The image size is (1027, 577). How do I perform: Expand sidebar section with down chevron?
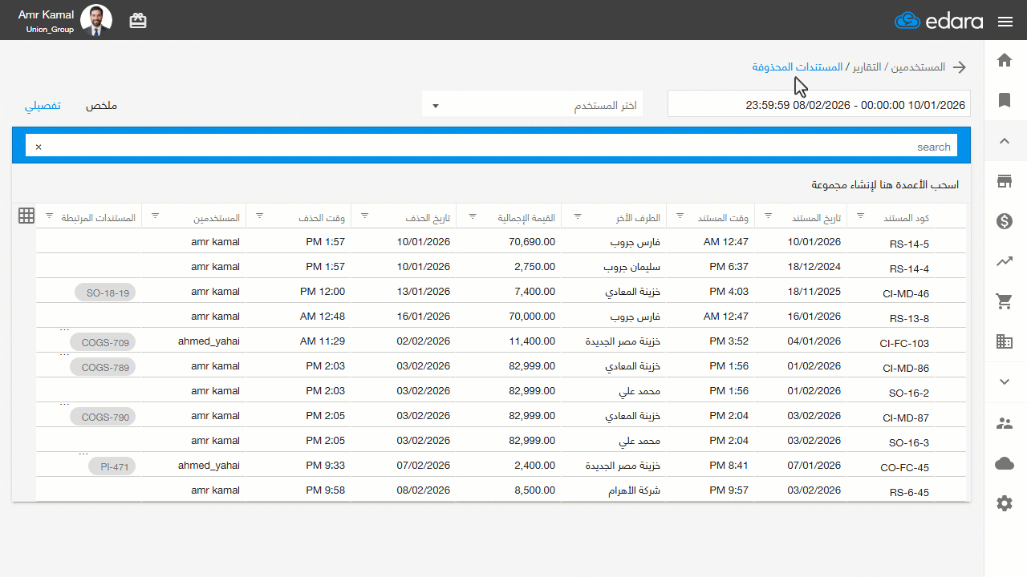(1005, 382)
